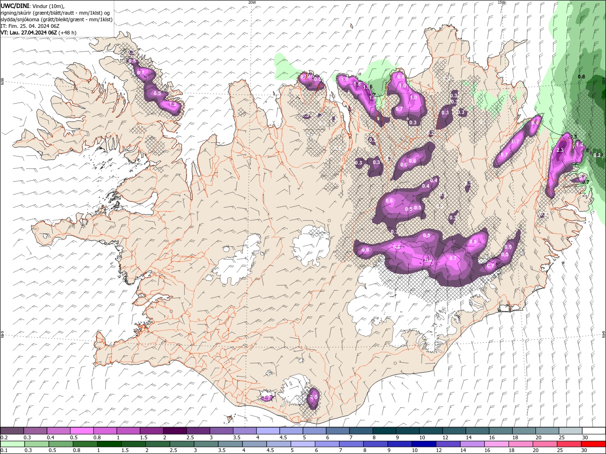Image resolution: width=606 pixels, height=454 pixels.
Task: Click the '0.9' snowfall value near Vatnajökull
Action: [x=473, y=242]
